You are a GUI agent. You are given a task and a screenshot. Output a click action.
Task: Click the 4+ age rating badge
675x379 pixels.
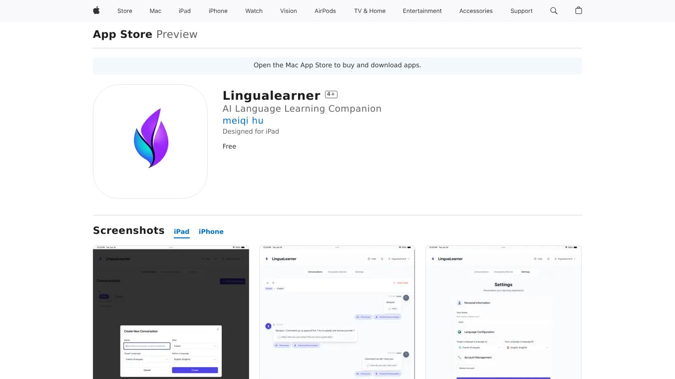click(x=331, y=94)
